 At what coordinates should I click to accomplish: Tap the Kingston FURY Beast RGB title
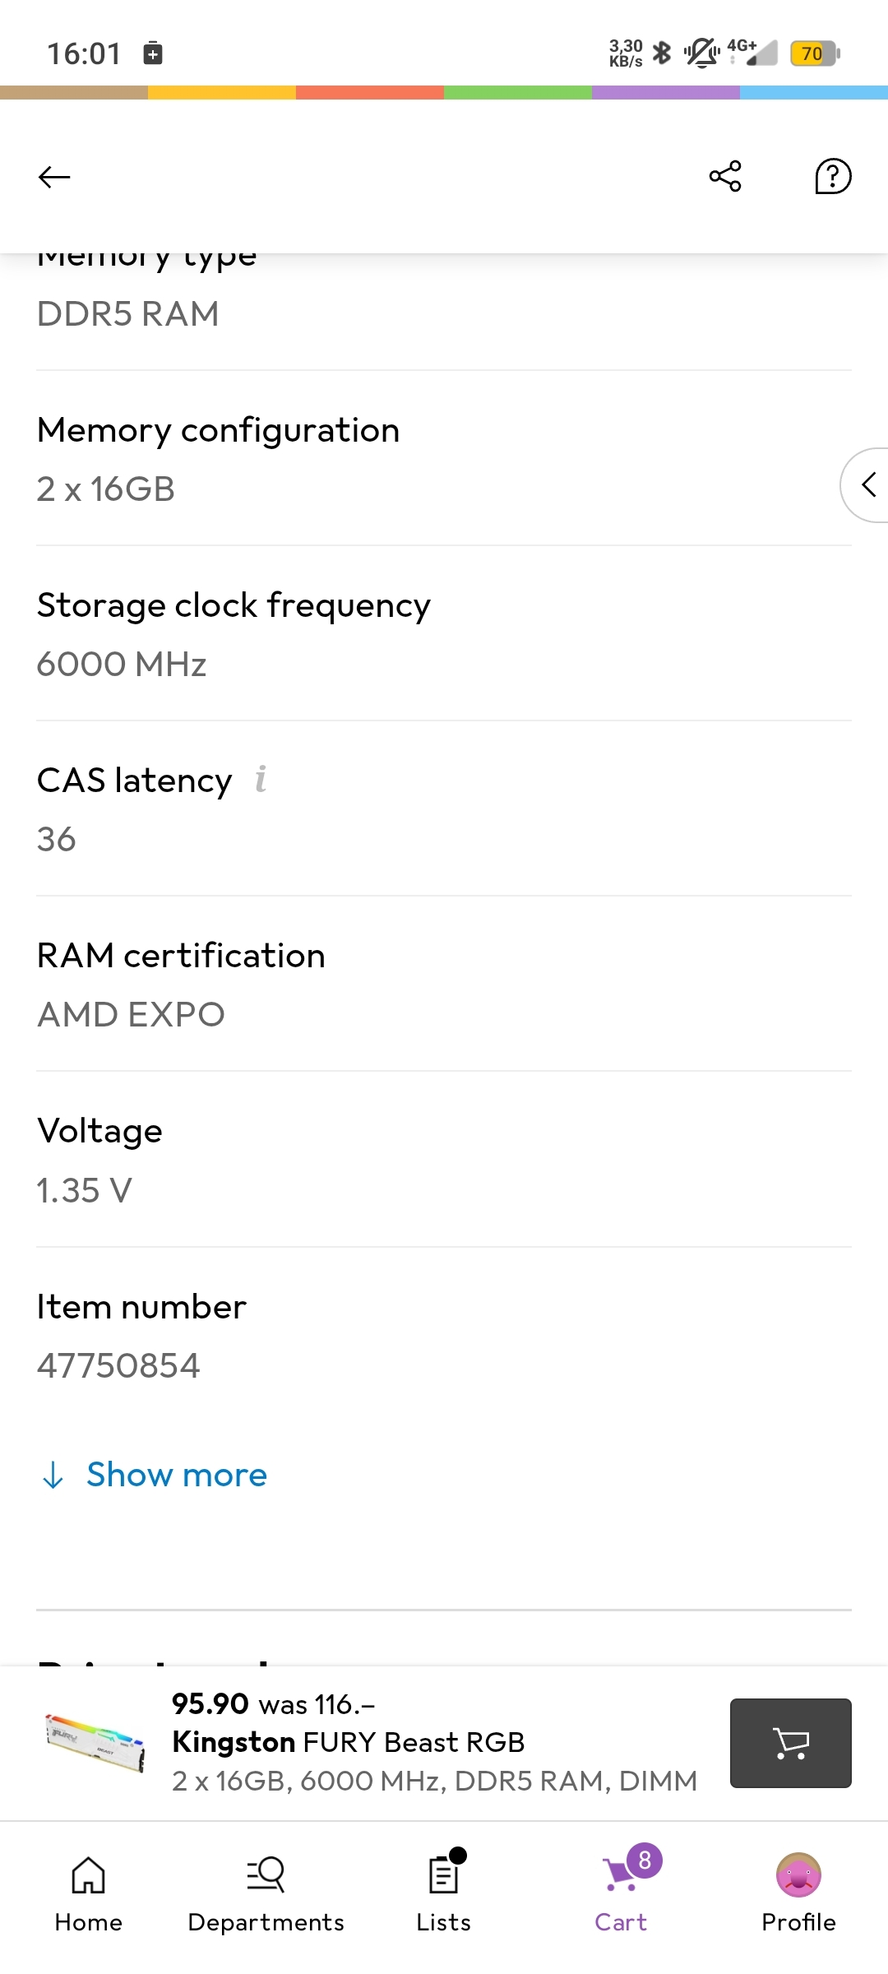349,1742
